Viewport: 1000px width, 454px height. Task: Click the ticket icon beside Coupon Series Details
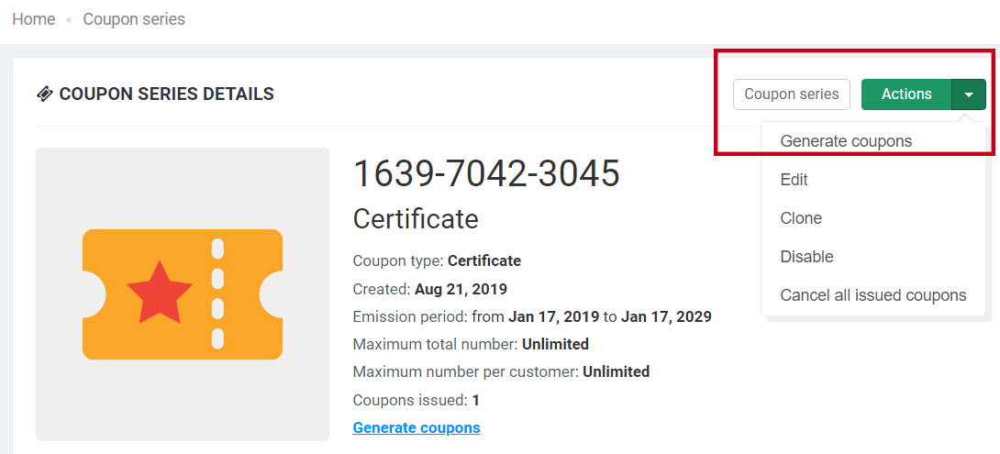pyautogui.click(x=45, y=94)
